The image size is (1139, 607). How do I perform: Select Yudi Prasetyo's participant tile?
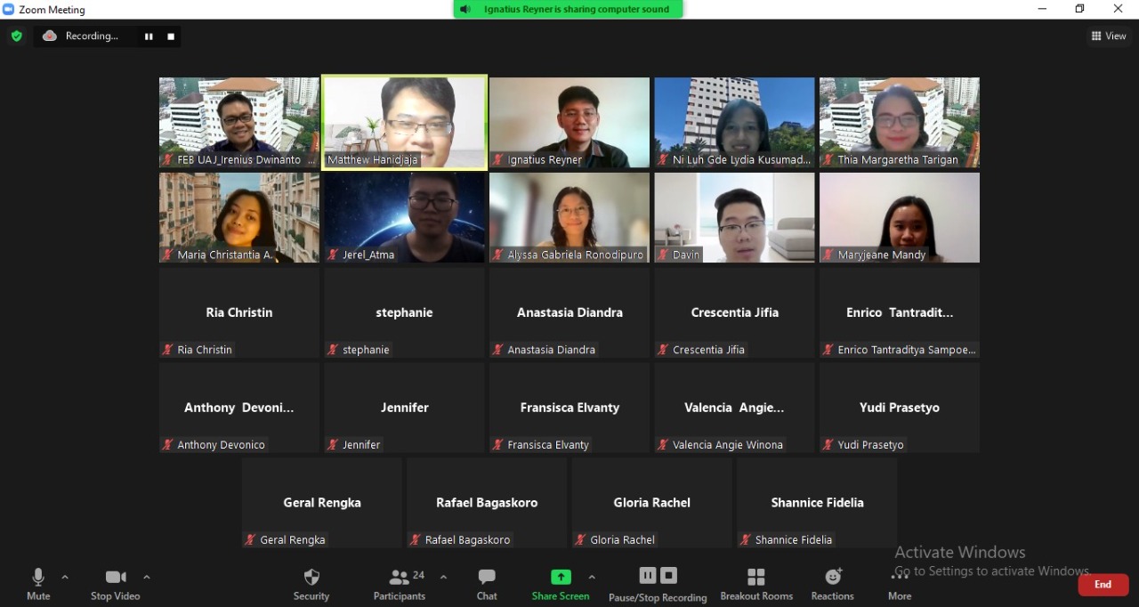pos(900,409)
